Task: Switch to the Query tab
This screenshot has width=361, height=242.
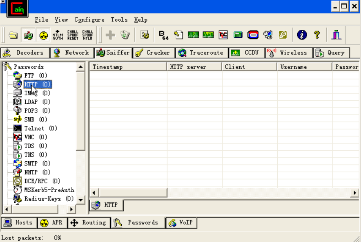Action: [331, 53]
